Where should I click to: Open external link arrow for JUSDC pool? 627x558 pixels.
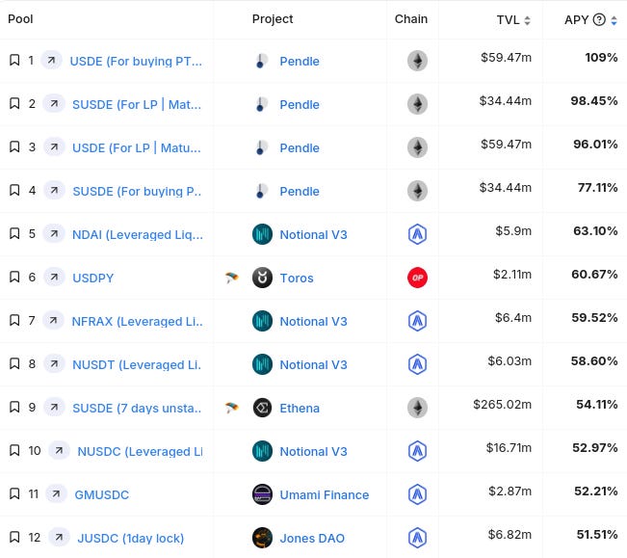coord(59,537)
